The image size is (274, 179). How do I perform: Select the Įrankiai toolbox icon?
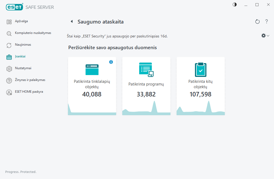point(9,57)
